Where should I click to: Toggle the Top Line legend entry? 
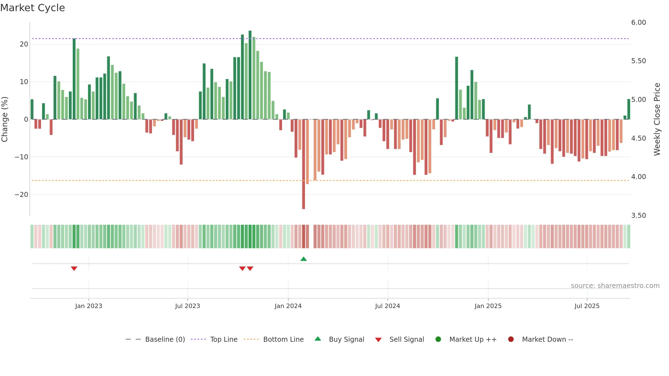[x=214, y=339]
